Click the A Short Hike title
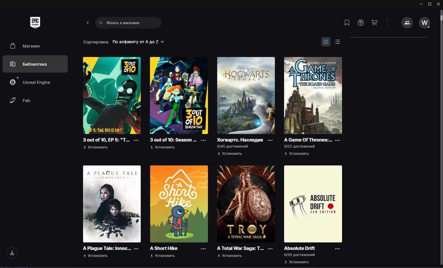This screenshot has width=443, height=268. (163, 248)
